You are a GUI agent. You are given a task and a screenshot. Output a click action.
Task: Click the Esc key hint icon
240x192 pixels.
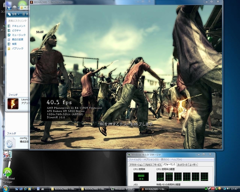(x=102, y=124)
